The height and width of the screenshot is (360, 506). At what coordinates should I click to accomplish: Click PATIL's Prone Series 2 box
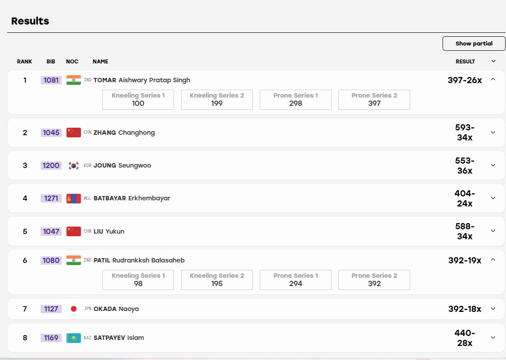374,280
